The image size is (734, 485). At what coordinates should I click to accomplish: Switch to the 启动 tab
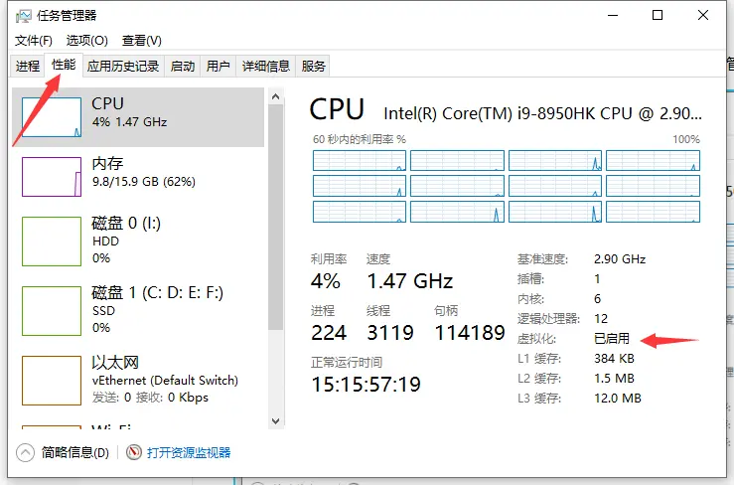point(183,67)
